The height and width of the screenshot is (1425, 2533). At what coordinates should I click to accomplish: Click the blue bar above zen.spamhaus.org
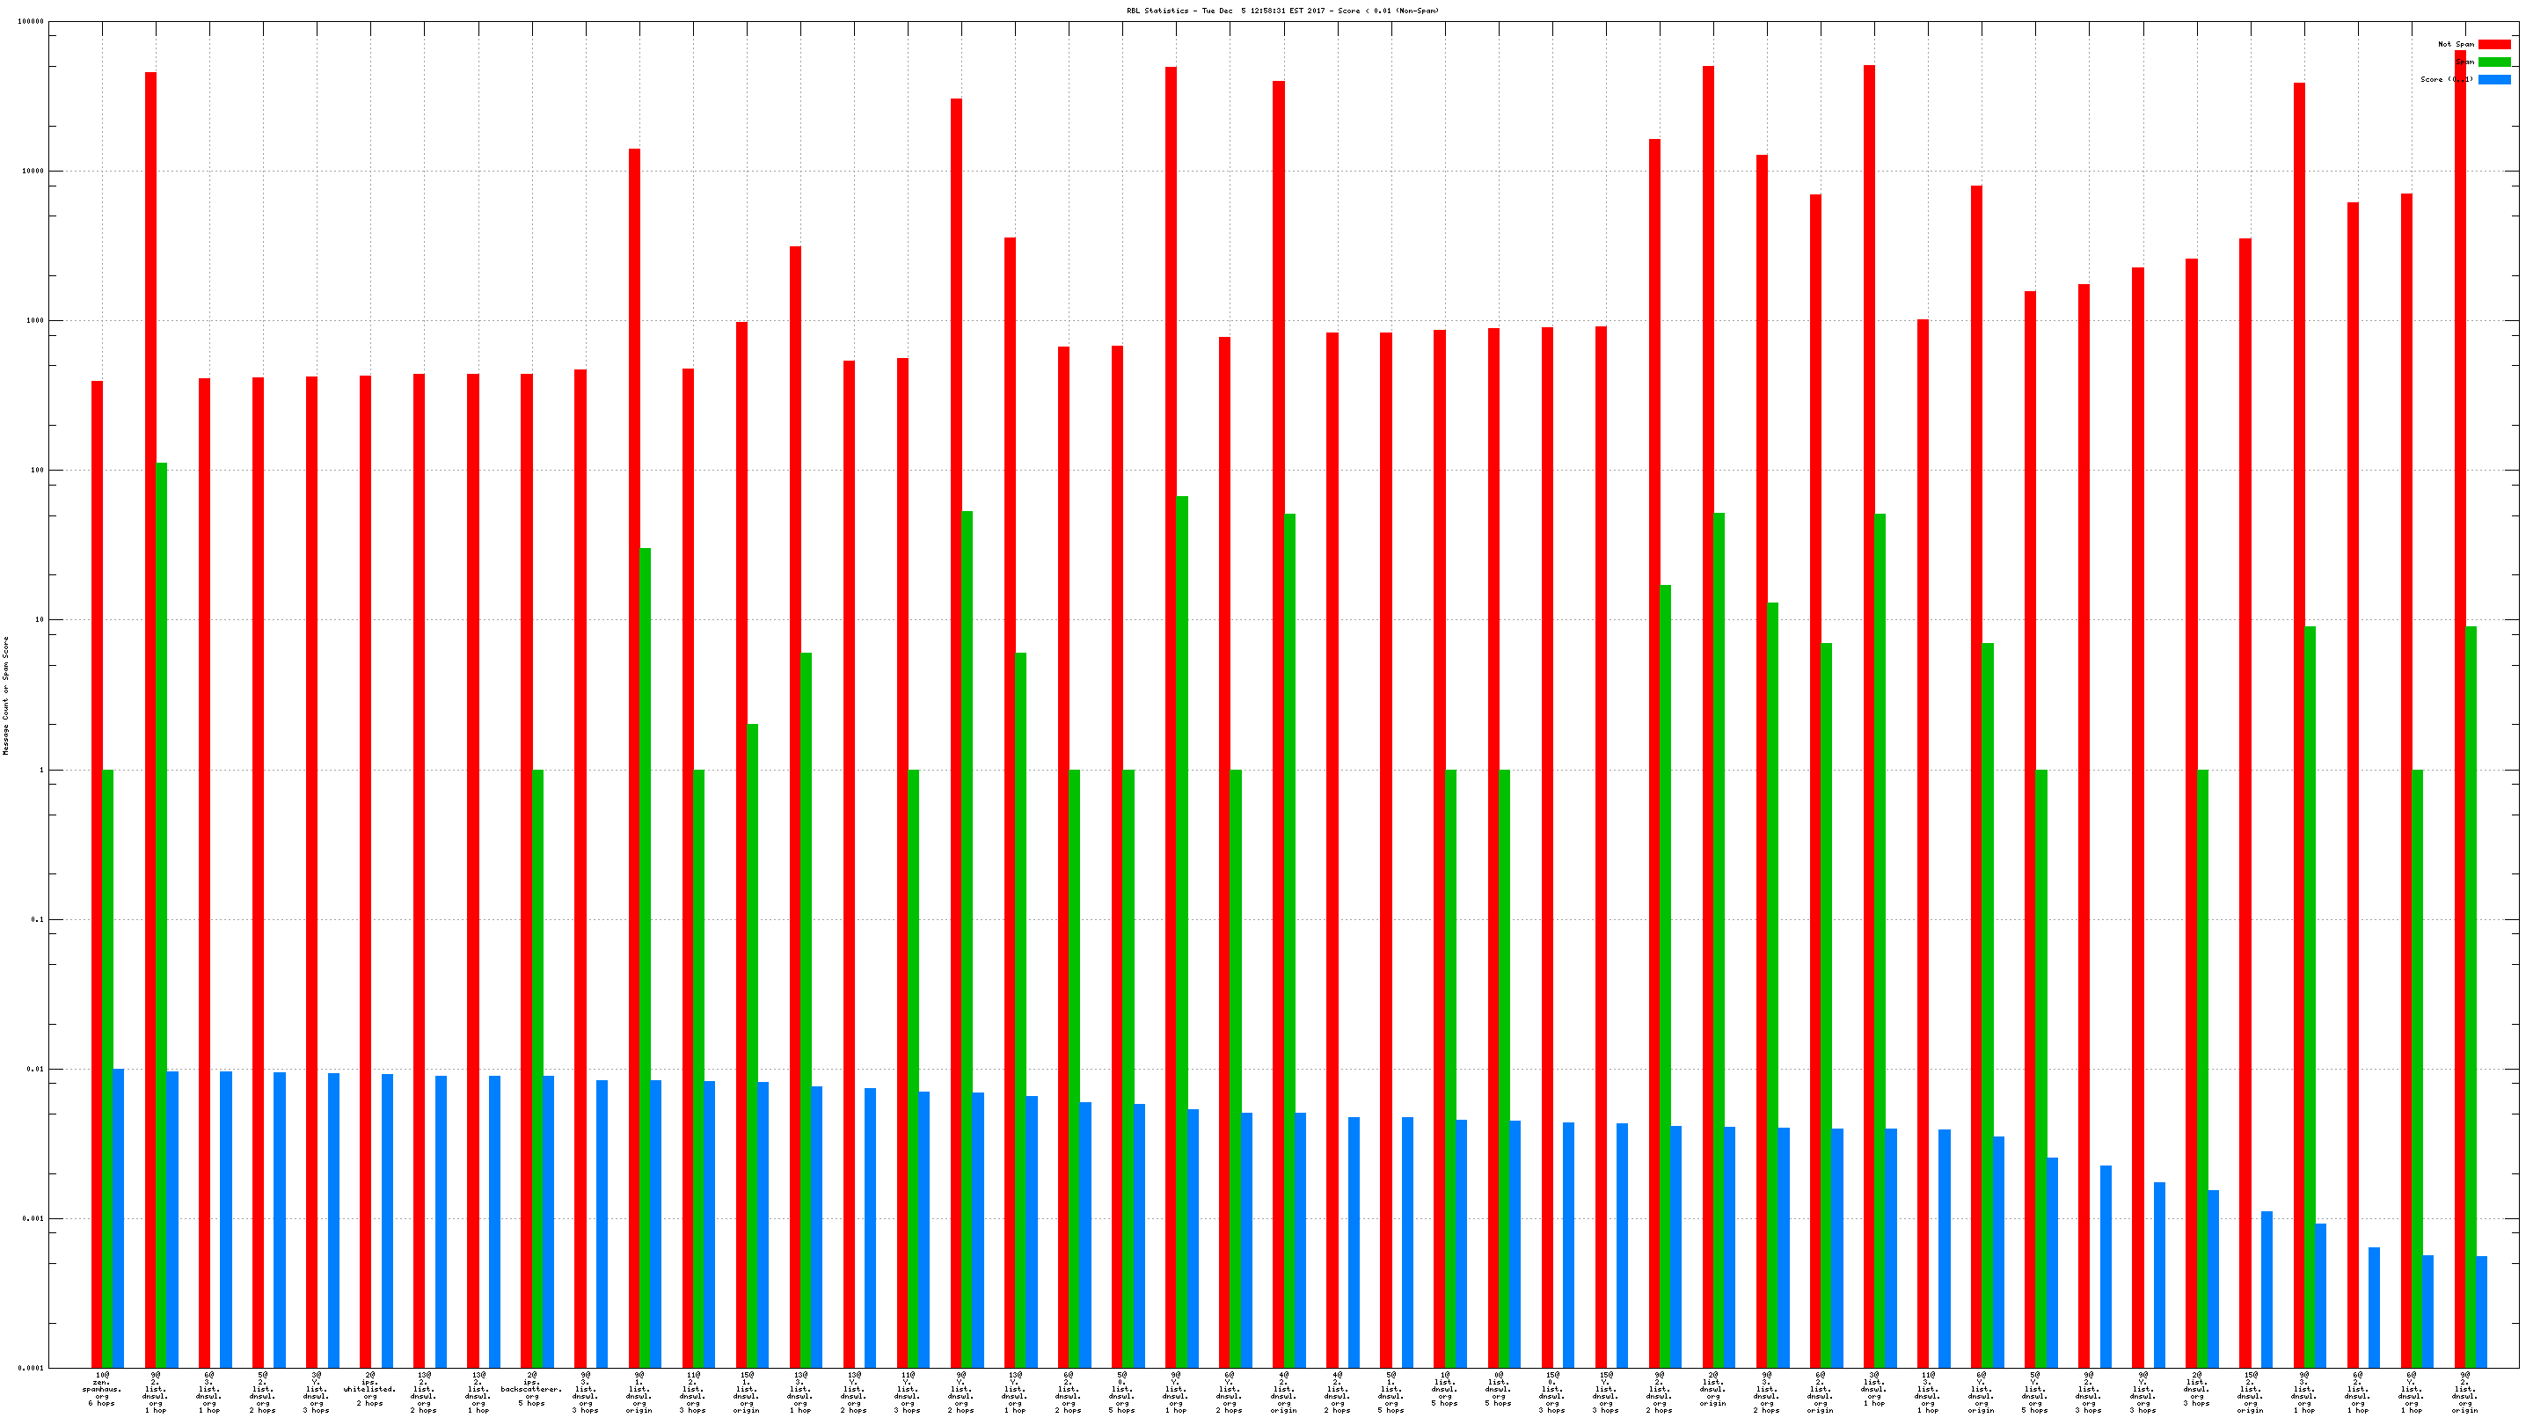(x=118, y=1217)
